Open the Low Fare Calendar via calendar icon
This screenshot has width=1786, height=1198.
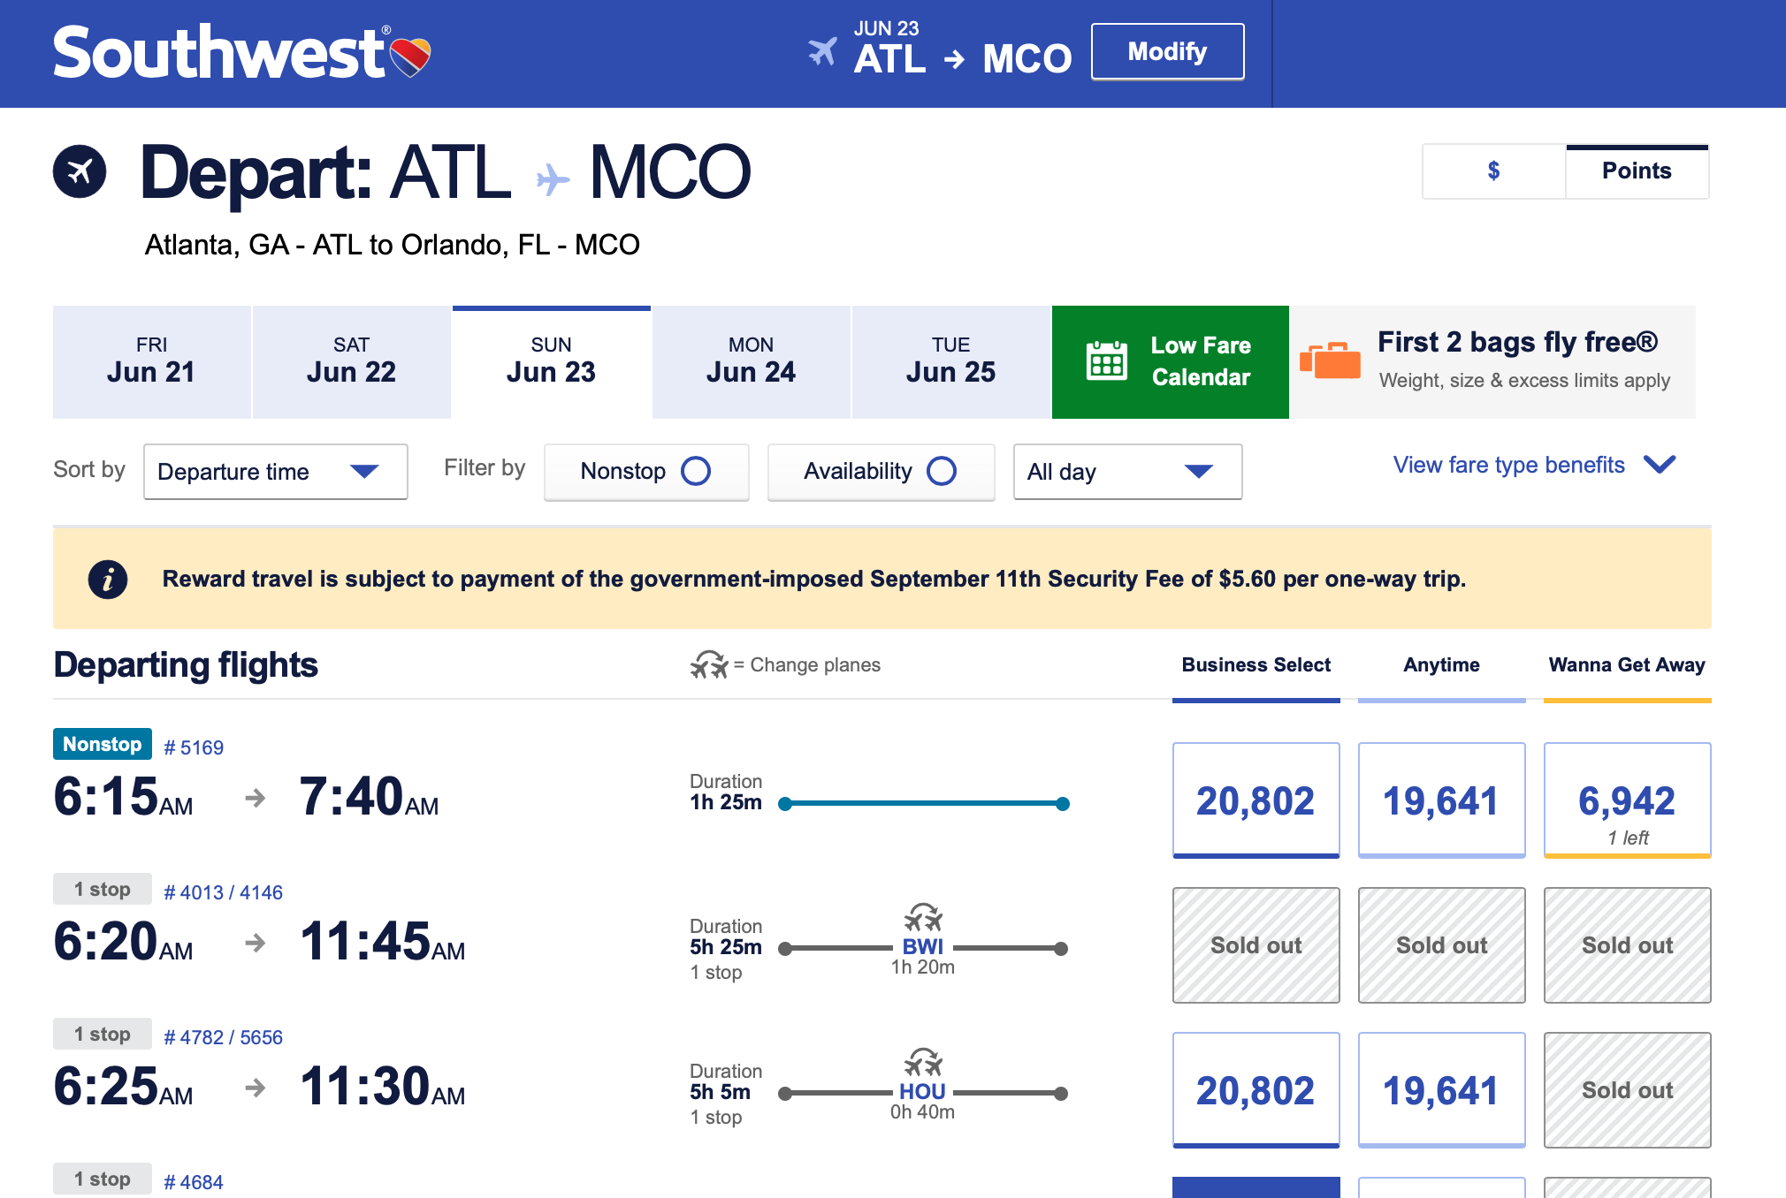tap(1106, 361)
